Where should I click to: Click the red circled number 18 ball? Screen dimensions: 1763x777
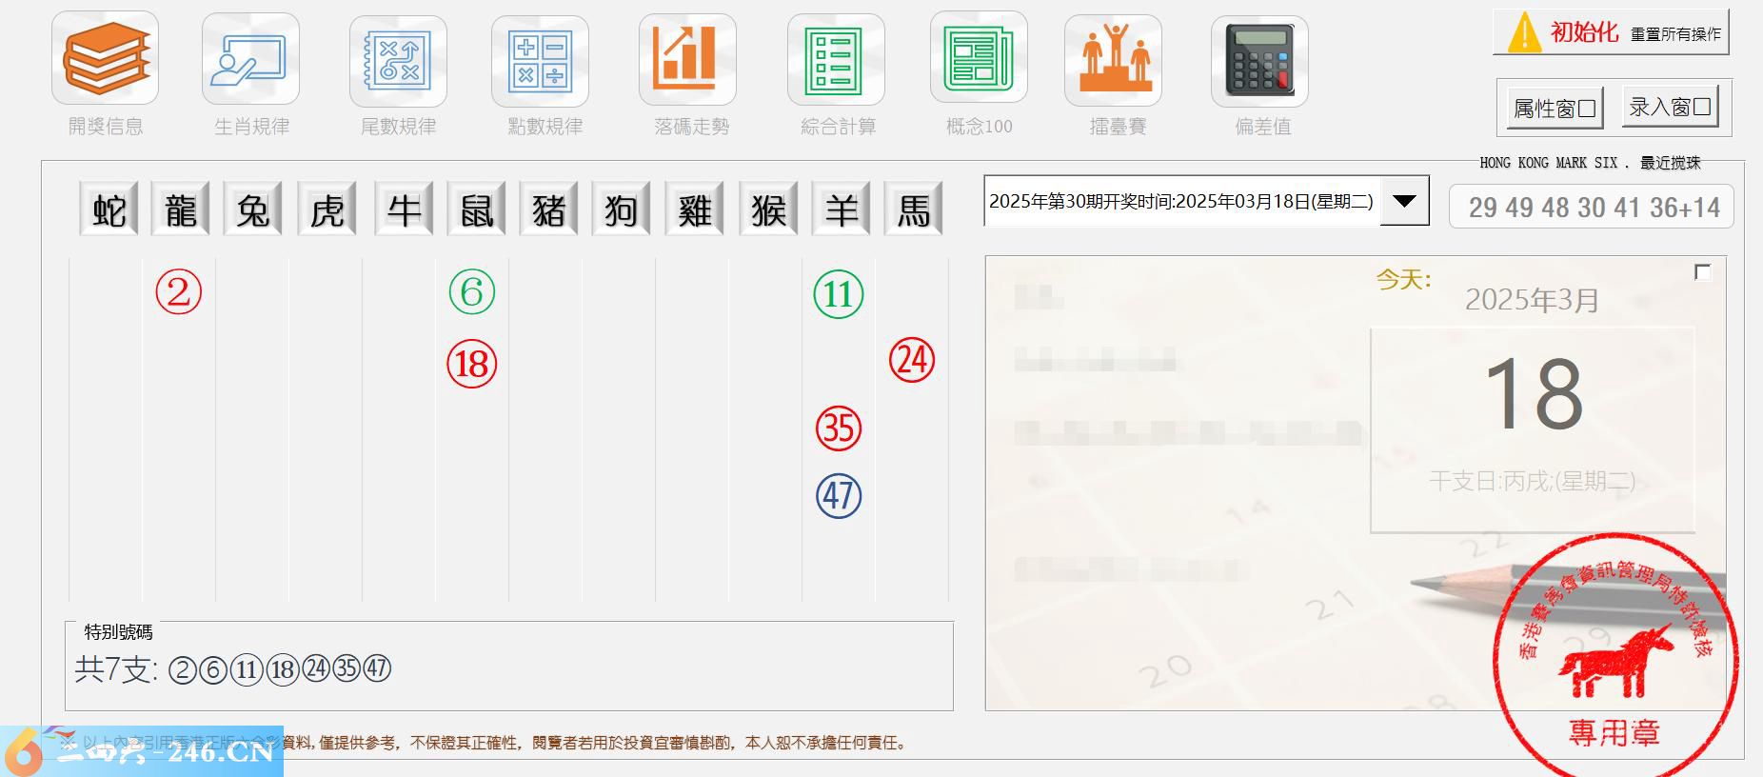472,365
